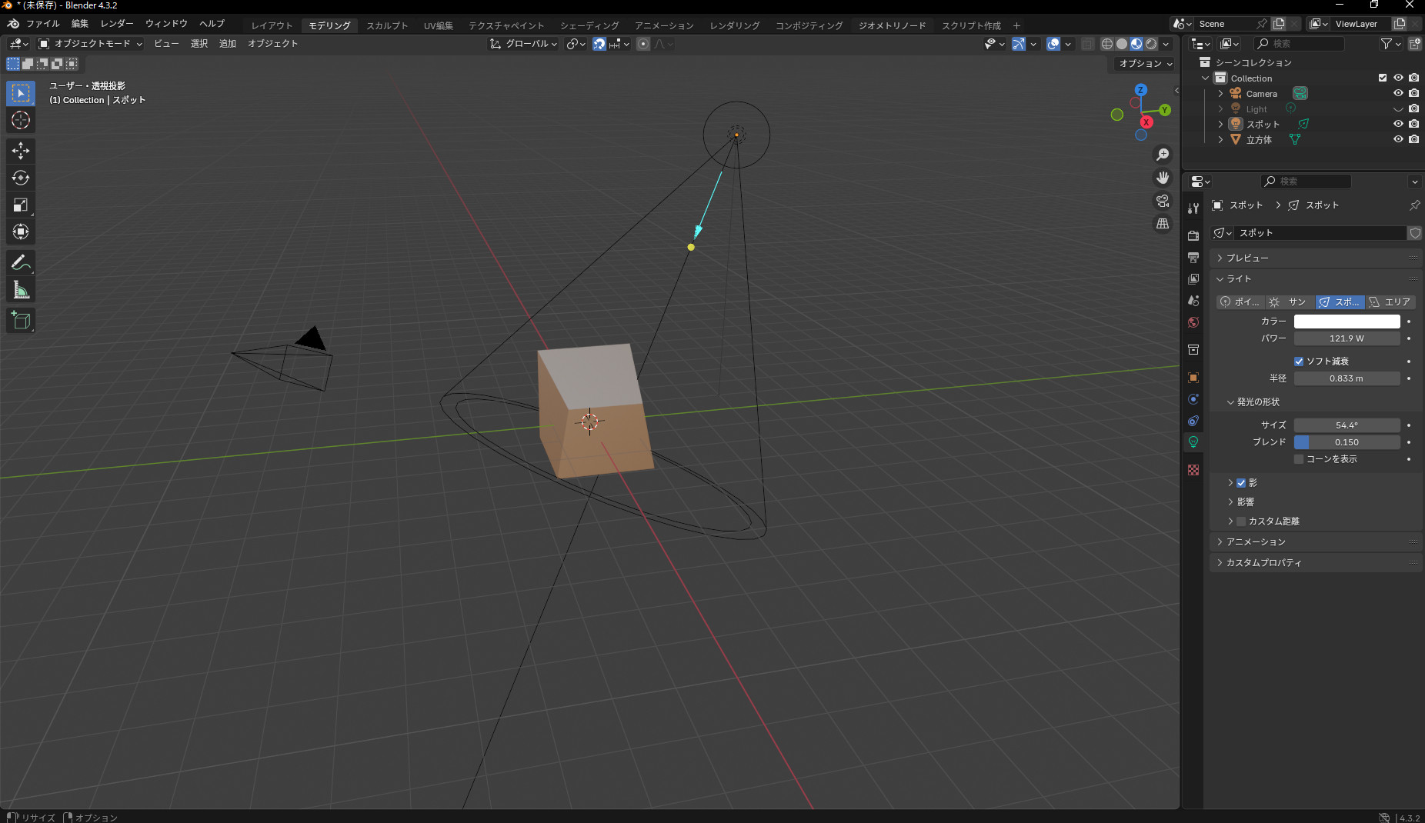Open the Tool properties tab
1425x823 pixels.
pos(1193,208)
